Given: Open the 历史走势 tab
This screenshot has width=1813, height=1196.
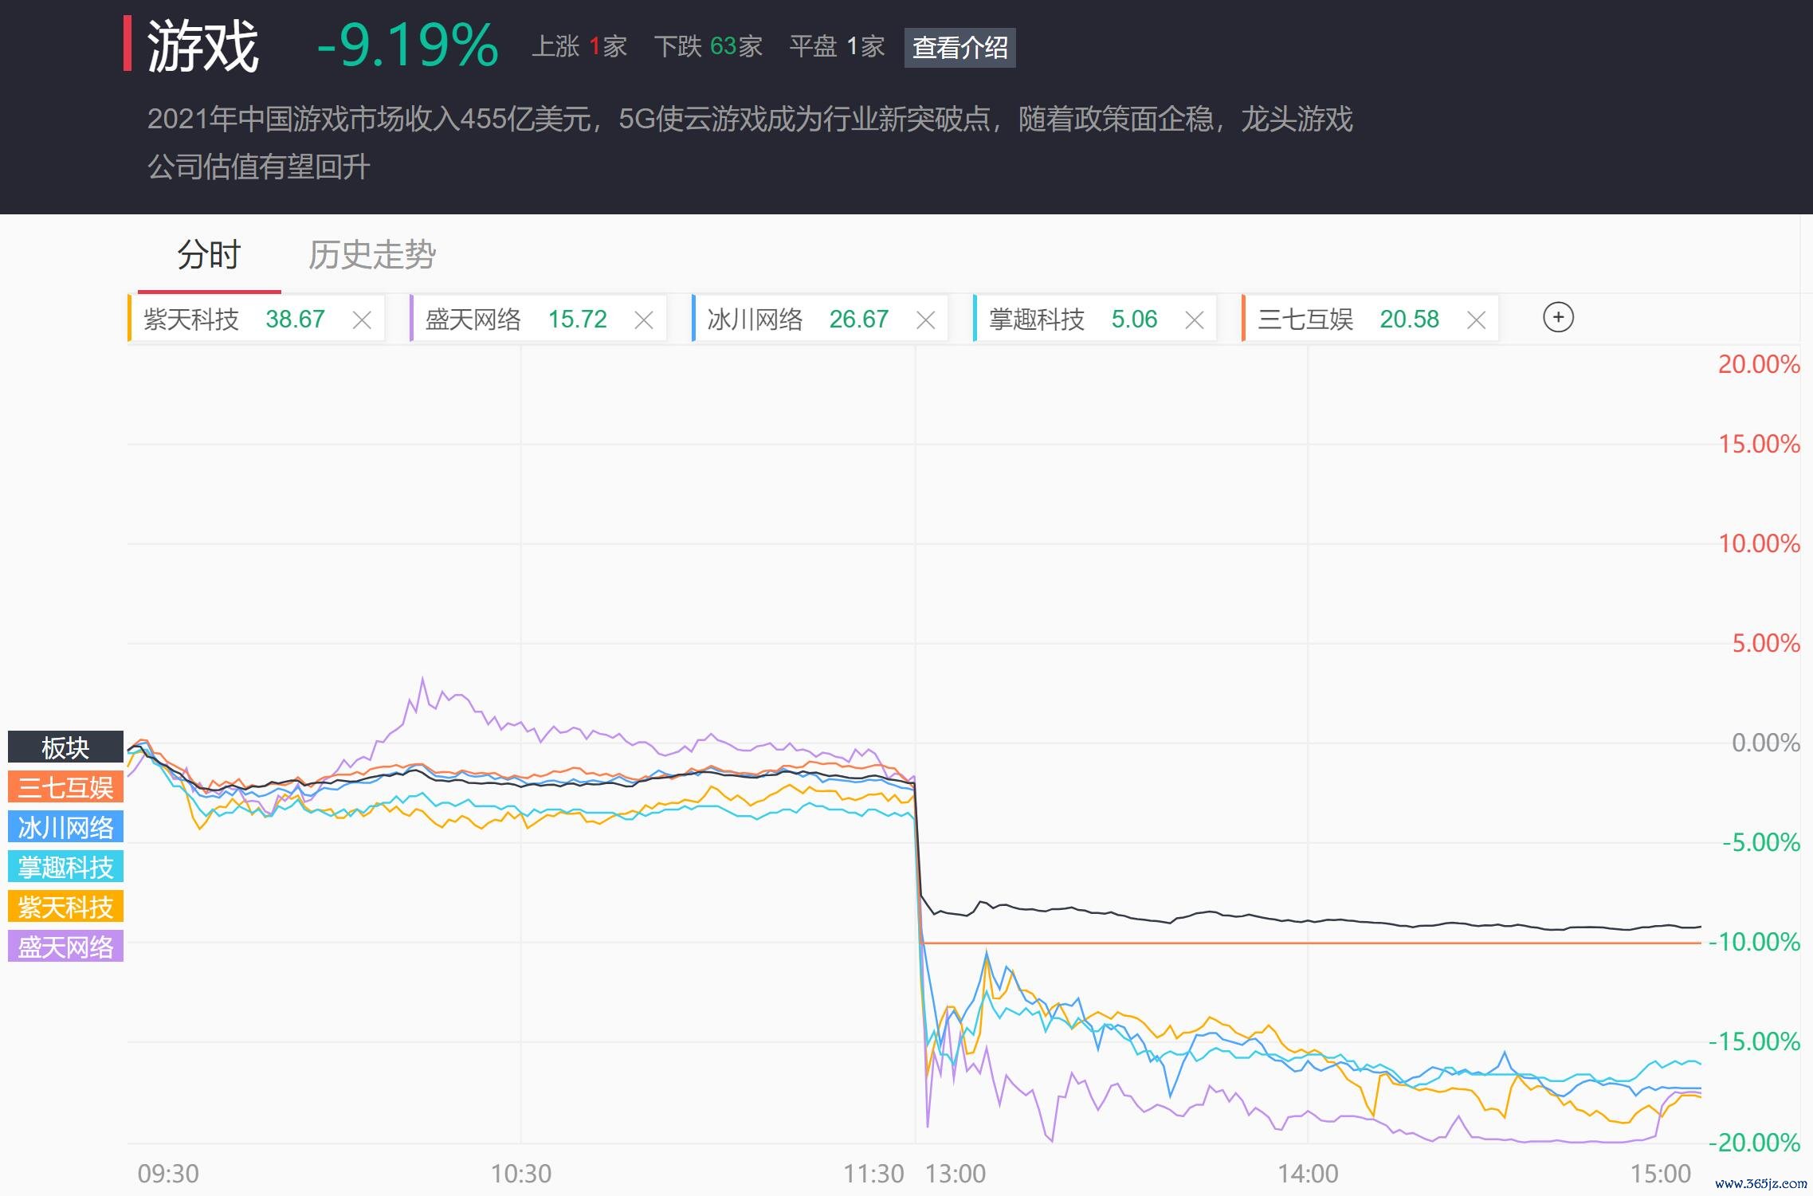Looking at the screenshot, I should (372, 255).
